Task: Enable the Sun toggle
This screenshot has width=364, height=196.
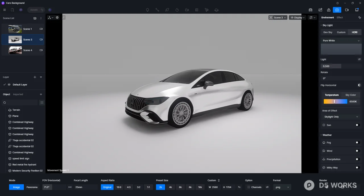Action: point(358,125)
